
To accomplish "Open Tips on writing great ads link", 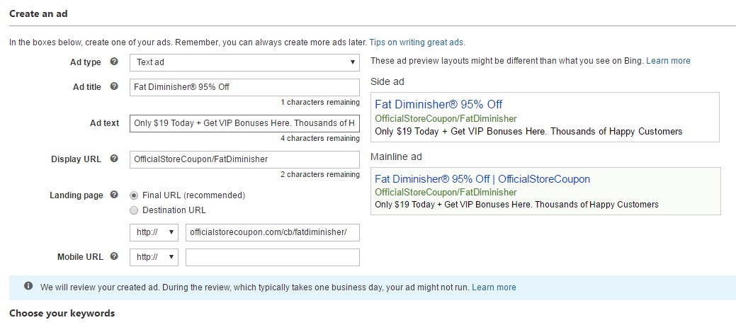I will [x=417, y=42].
